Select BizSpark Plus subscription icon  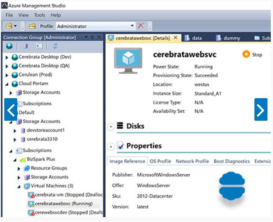[23, 159]
